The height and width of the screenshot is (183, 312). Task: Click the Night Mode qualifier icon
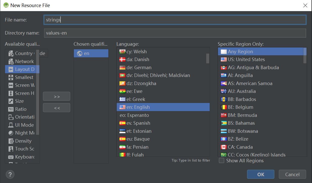pos(11,133)
